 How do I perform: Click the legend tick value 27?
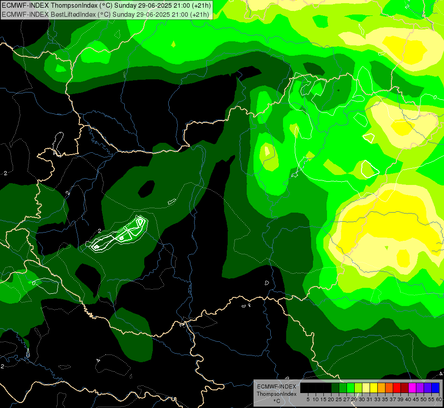coord(346,399)
